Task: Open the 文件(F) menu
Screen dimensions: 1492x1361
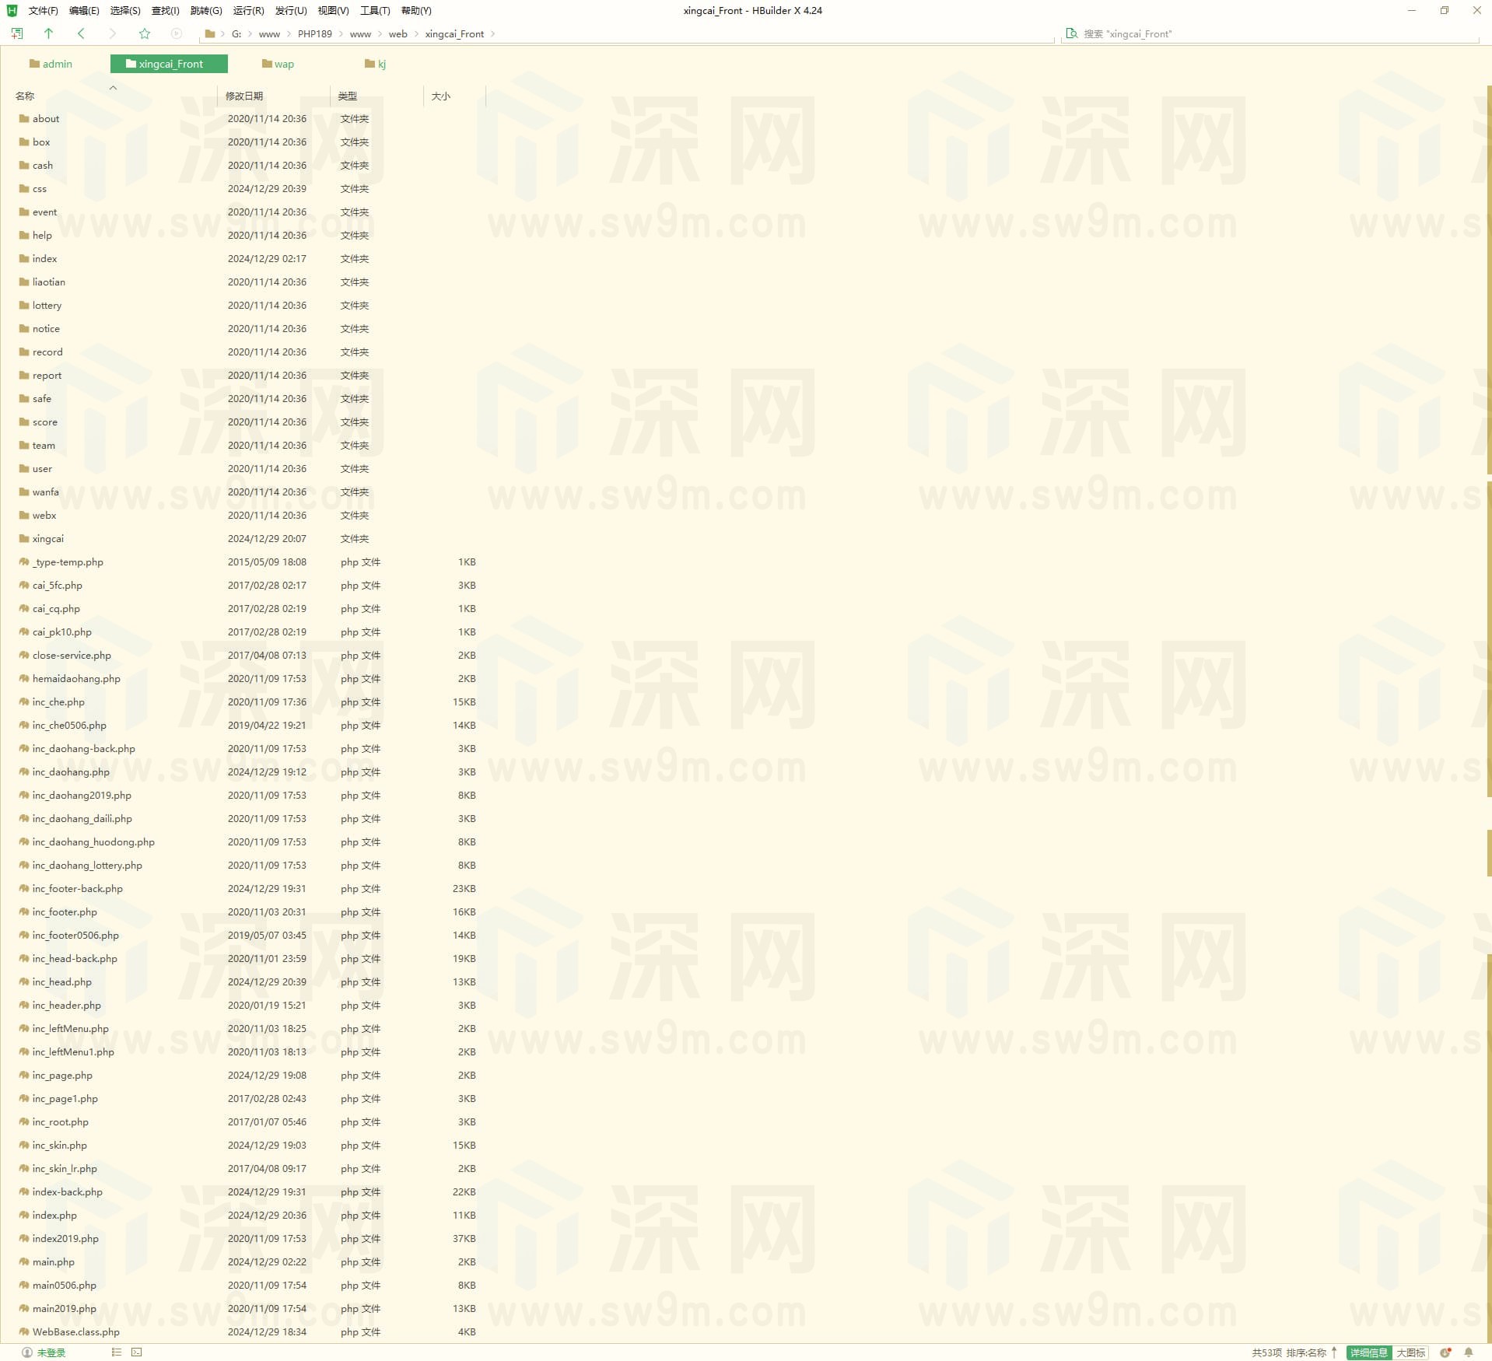Action: tap(43, 11)
